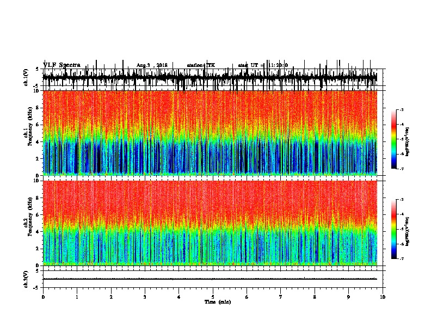Click the ch.1 color scale "log(PSD)" unit label
Image resolution: width=431 pixels, height=333 pixels.
407,142
